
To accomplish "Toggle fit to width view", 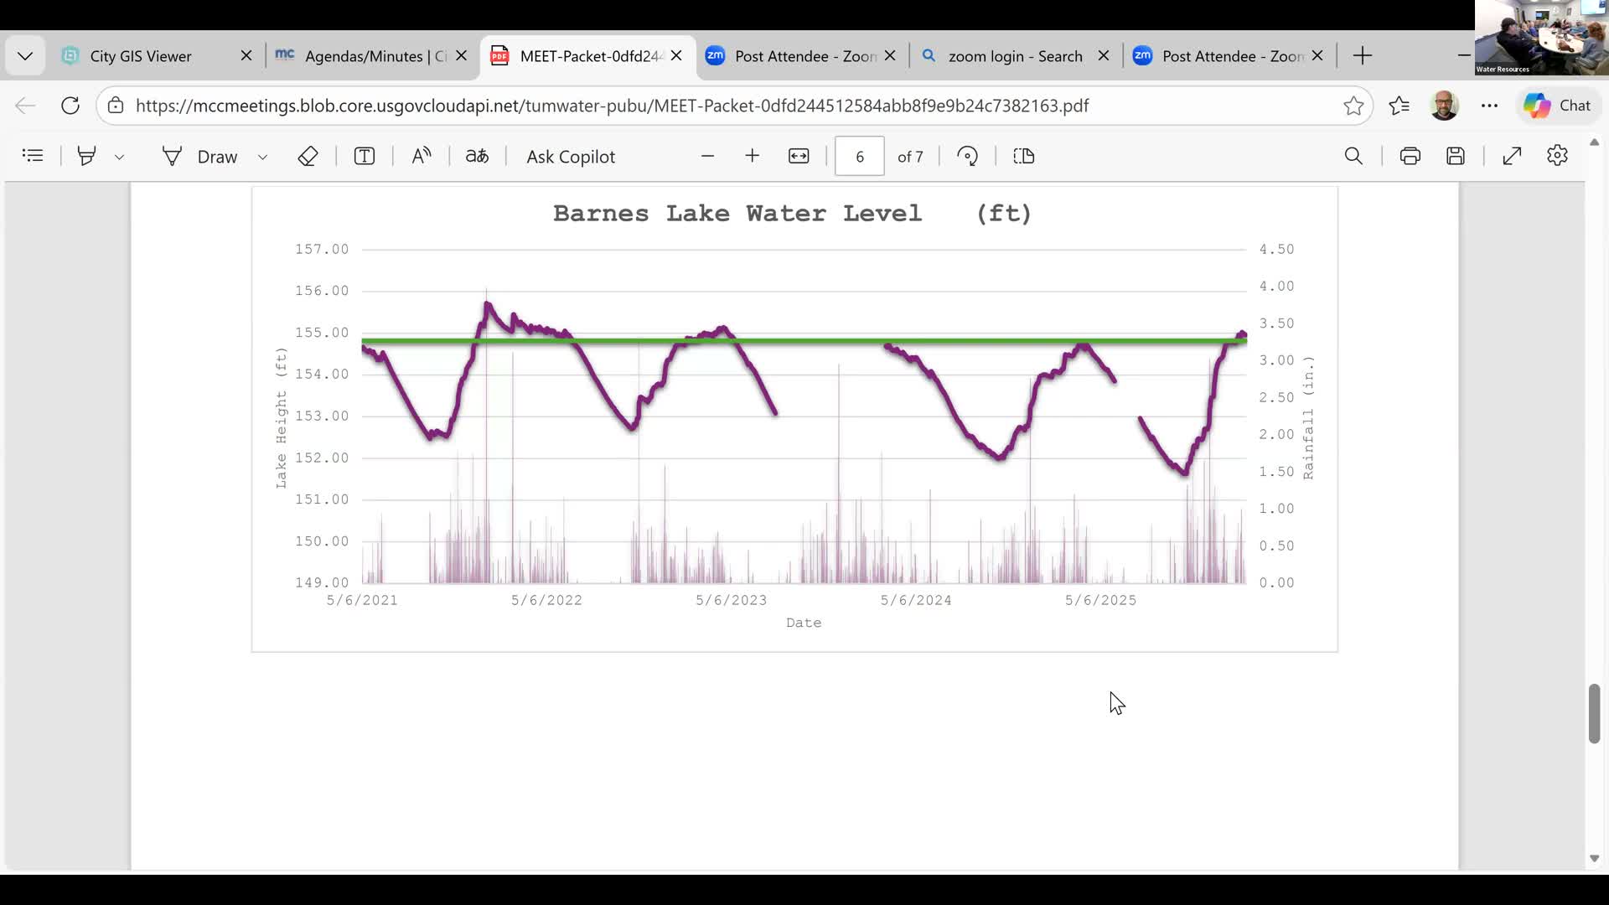I will 799,156.
